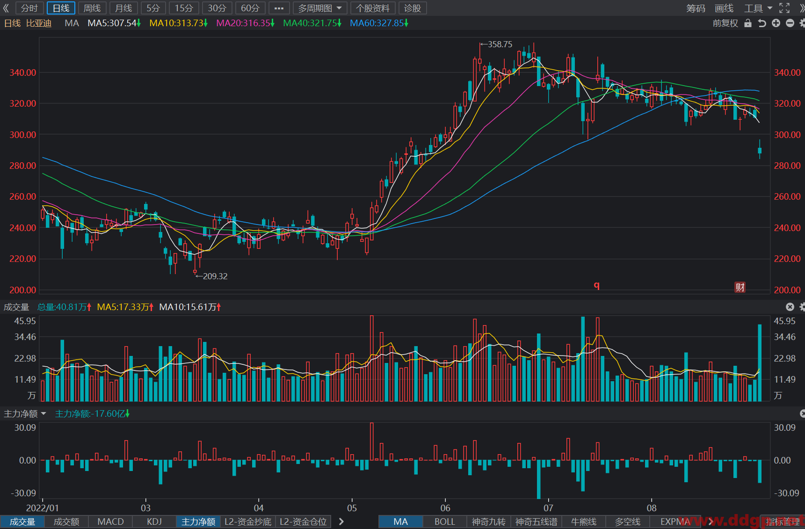Image resolution: width=805 pixels, height=529 pixels.
Task: Select 周线 weekly chart period
Action: [92, 8]
